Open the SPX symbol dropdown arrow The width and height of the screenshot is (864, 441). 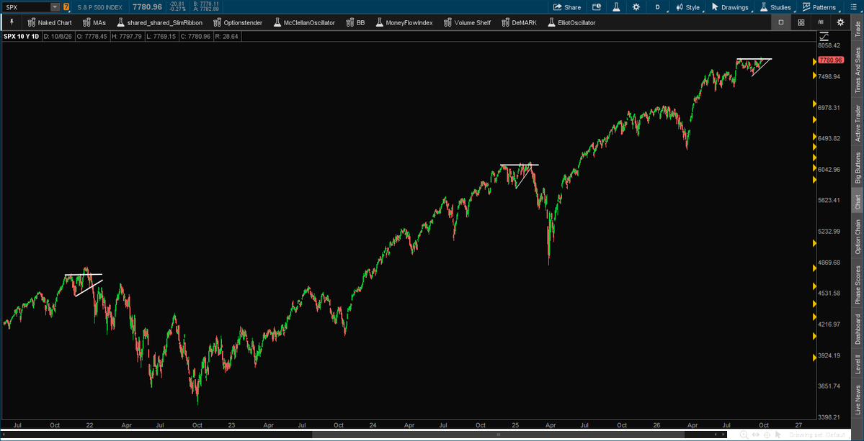(x=55, y=7)
